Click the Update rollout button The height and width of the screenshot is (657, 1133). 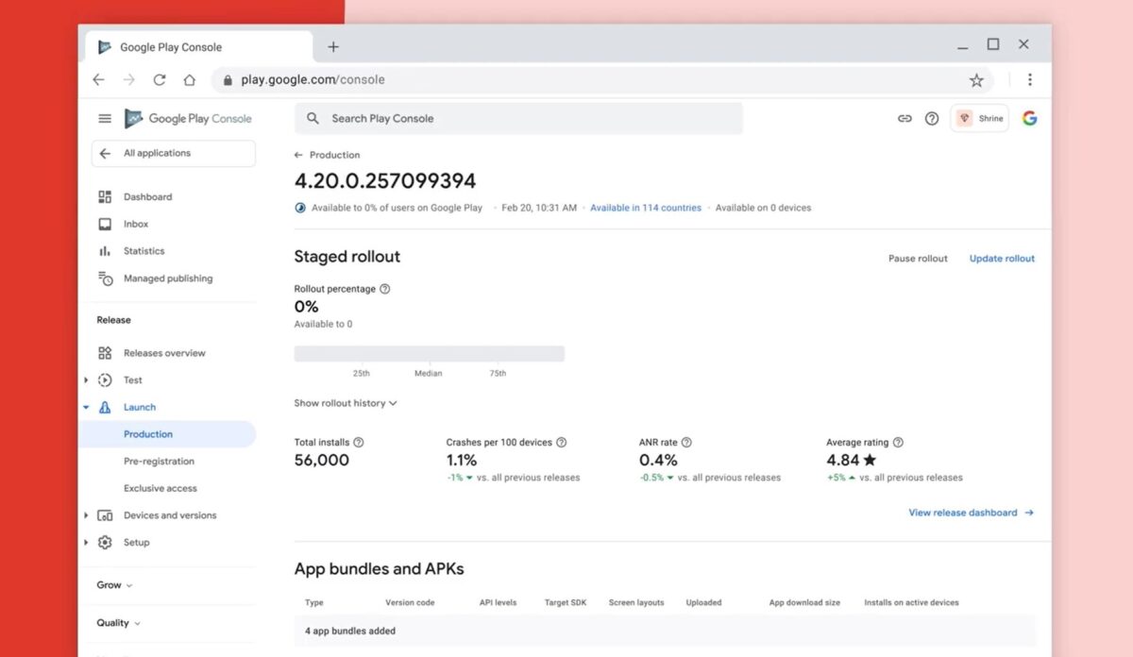pos(1002,259)
